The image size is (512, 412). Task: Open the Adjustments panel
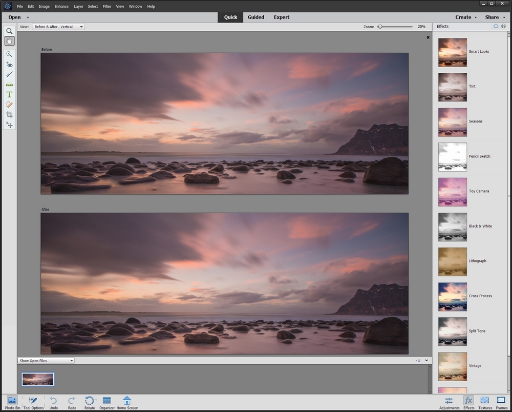point(449,403)
